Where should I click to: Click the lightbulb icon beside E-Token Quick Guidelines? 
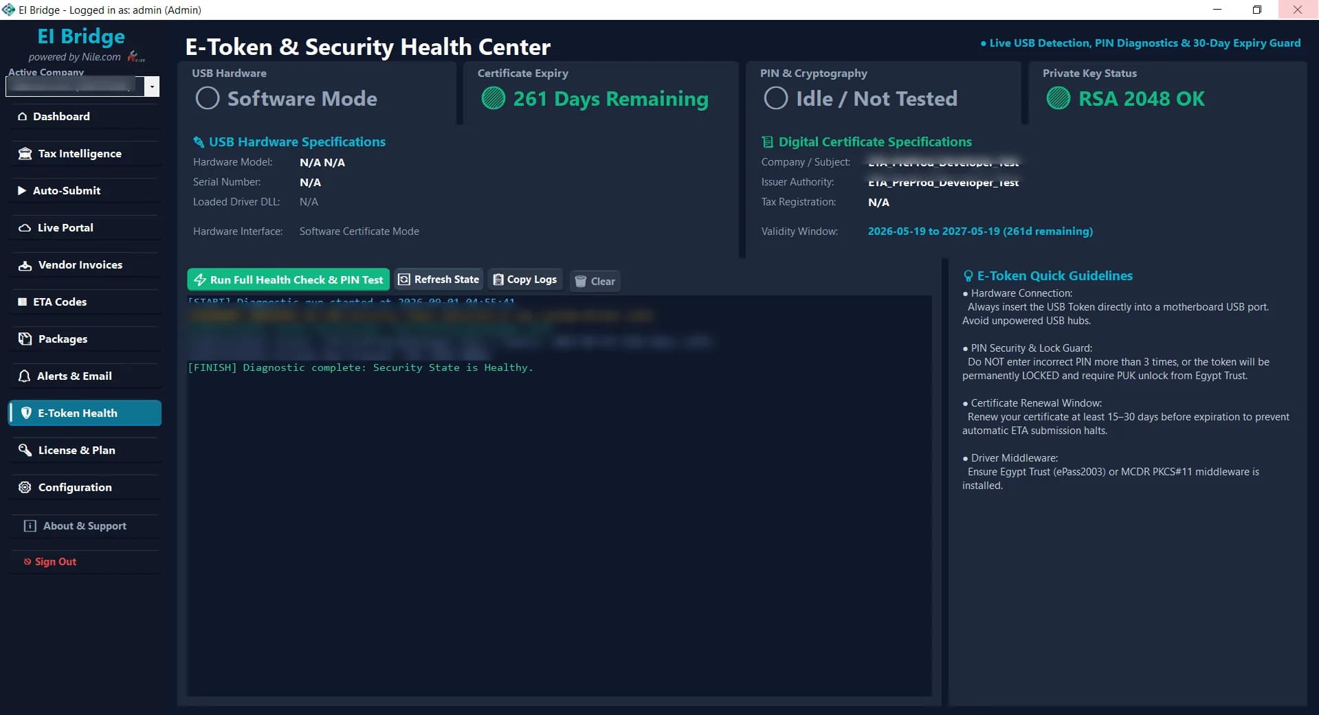[x=968, y=276]
